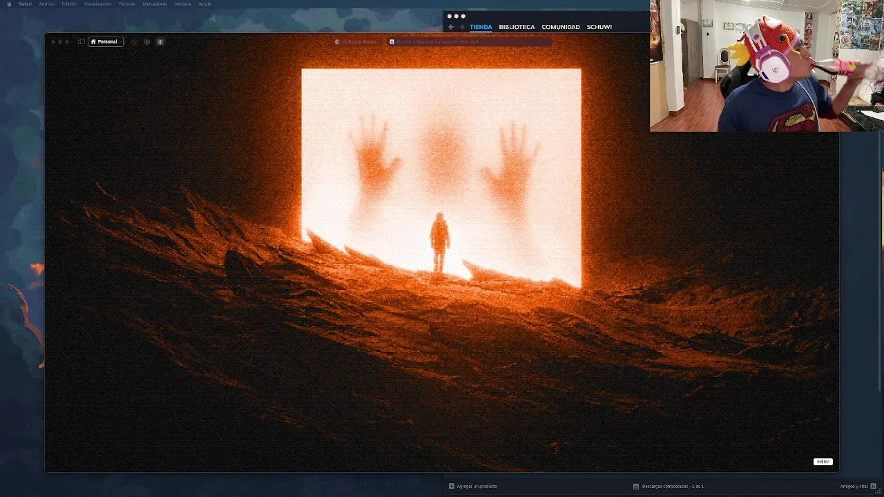
Task: Open the SCHUWI profile tab in Steam
Action: (x=599, y=27)
